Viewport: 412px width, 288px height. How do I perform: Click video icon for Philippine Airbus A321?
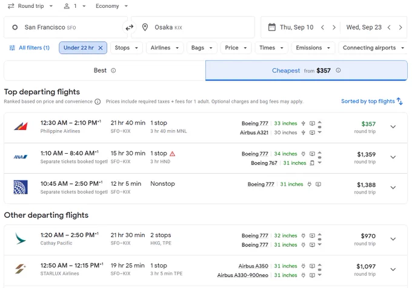[x=312, y=133]
